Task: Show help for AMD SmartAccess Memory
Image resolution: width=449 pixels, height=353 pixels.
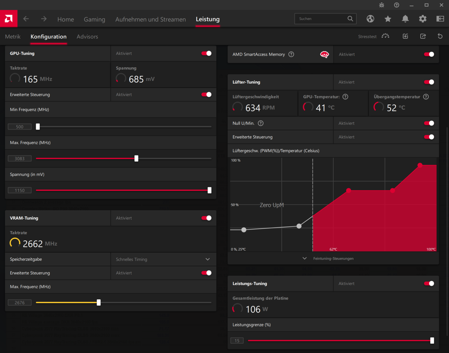Action: coord(291,54)
